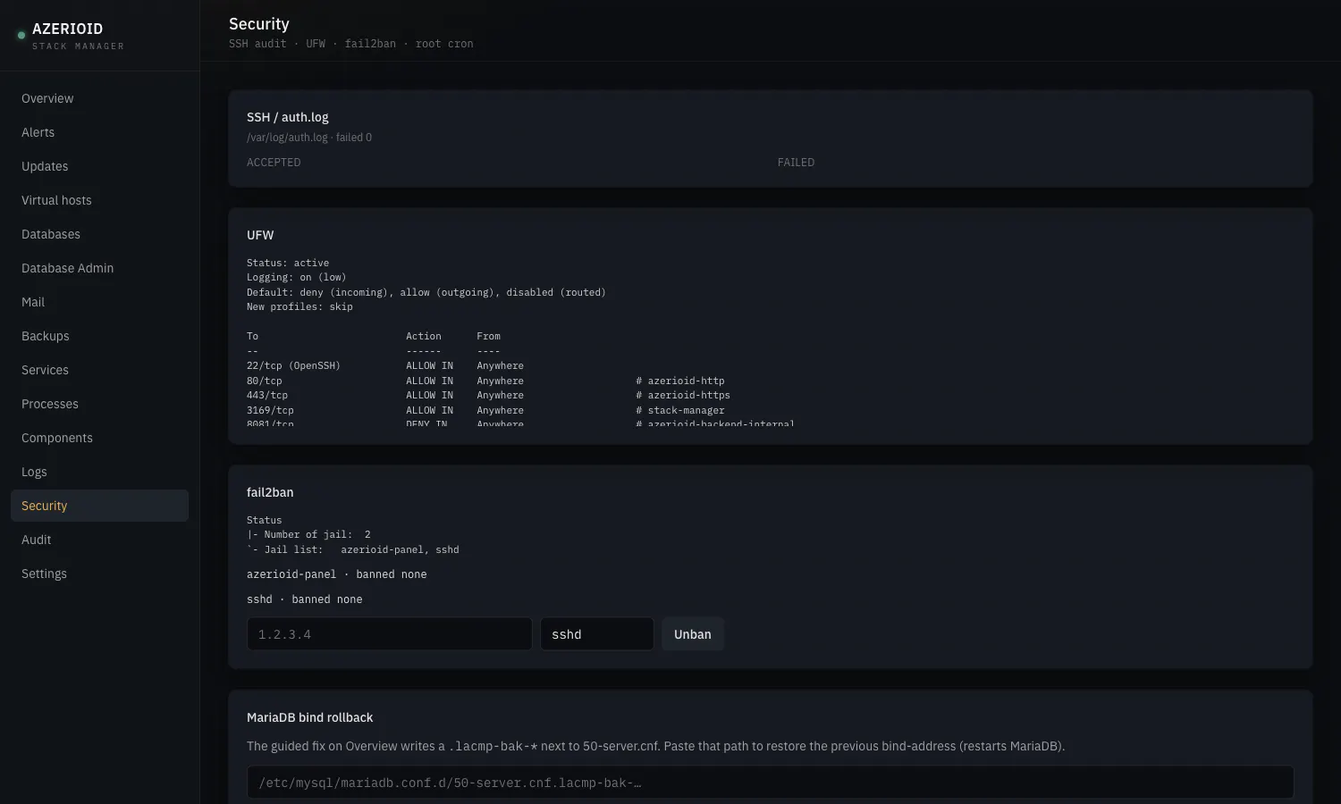
Task: Click the '# azerioid-https' comment
Action: pyautogui.click(x=683, y=395)
